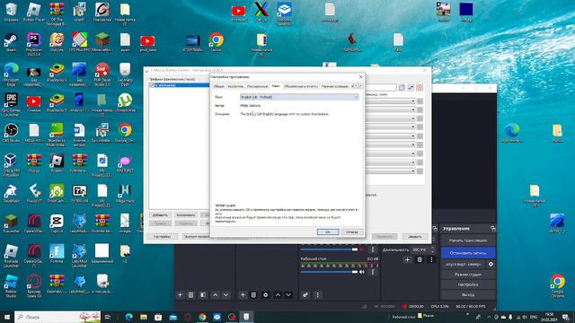Image resolution: width=575 pixels, height=323 pixels.
Task: Open Oracle VM VirtualBox desktop shortcut
Action: 11,165
